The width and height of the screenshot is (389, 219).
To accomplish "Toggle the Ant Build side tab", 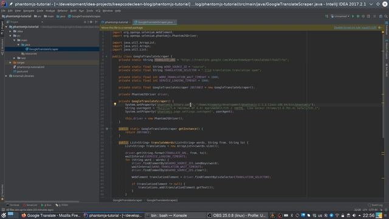I will [387, 70].
